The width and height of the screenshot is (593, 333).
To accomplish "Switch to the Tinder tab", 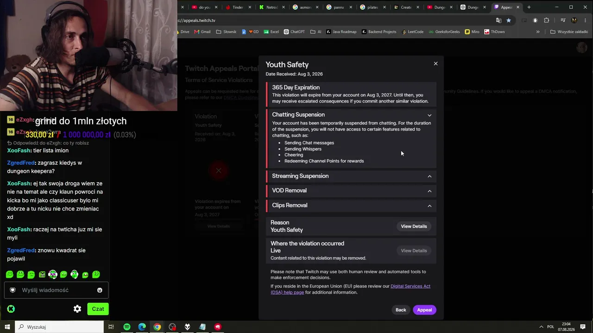I will (238, 7).
